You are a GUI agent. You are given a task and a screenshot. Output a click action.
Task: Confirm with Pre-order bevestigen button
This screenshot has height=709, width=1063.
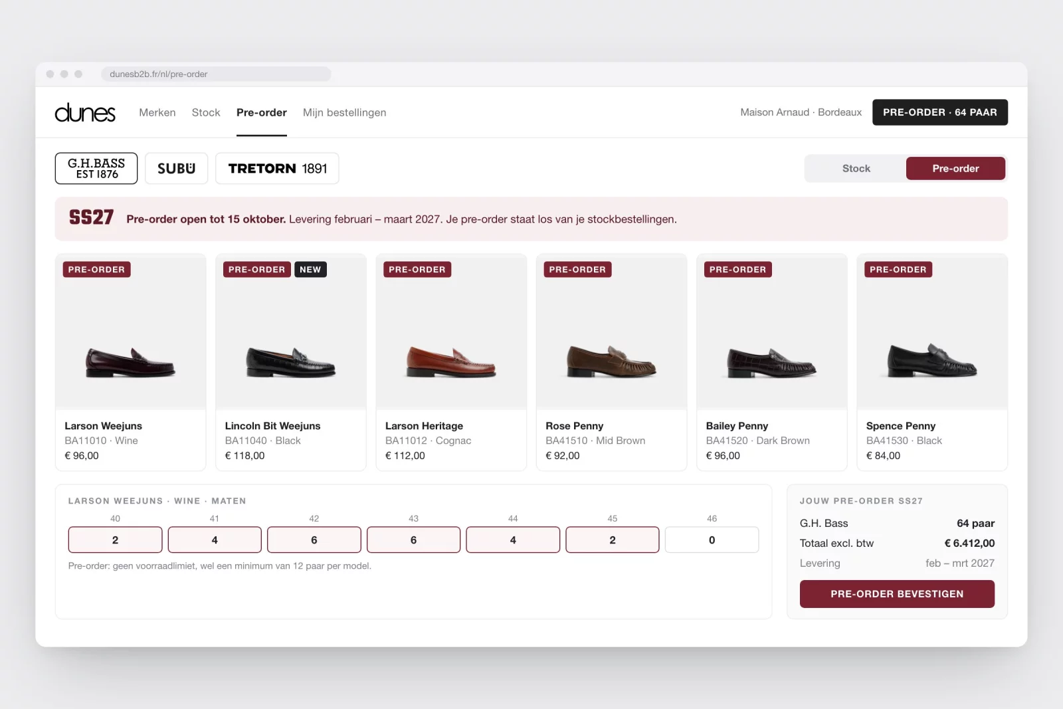click(x=897, y=594)
